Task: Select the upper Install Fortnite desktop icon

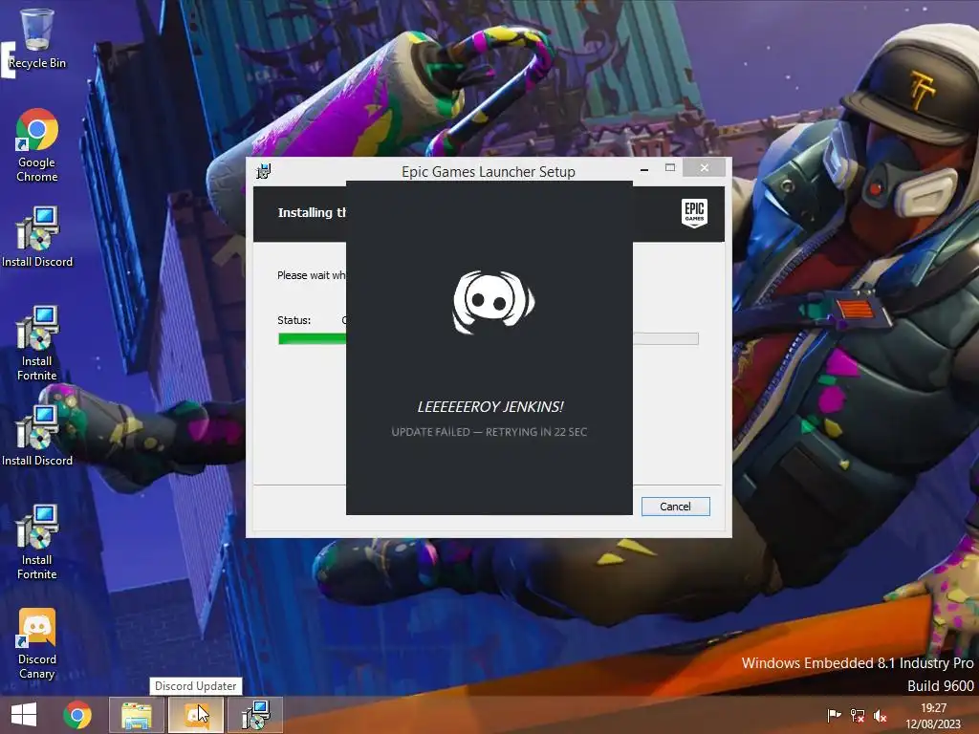Action: (x=37, y=343)
